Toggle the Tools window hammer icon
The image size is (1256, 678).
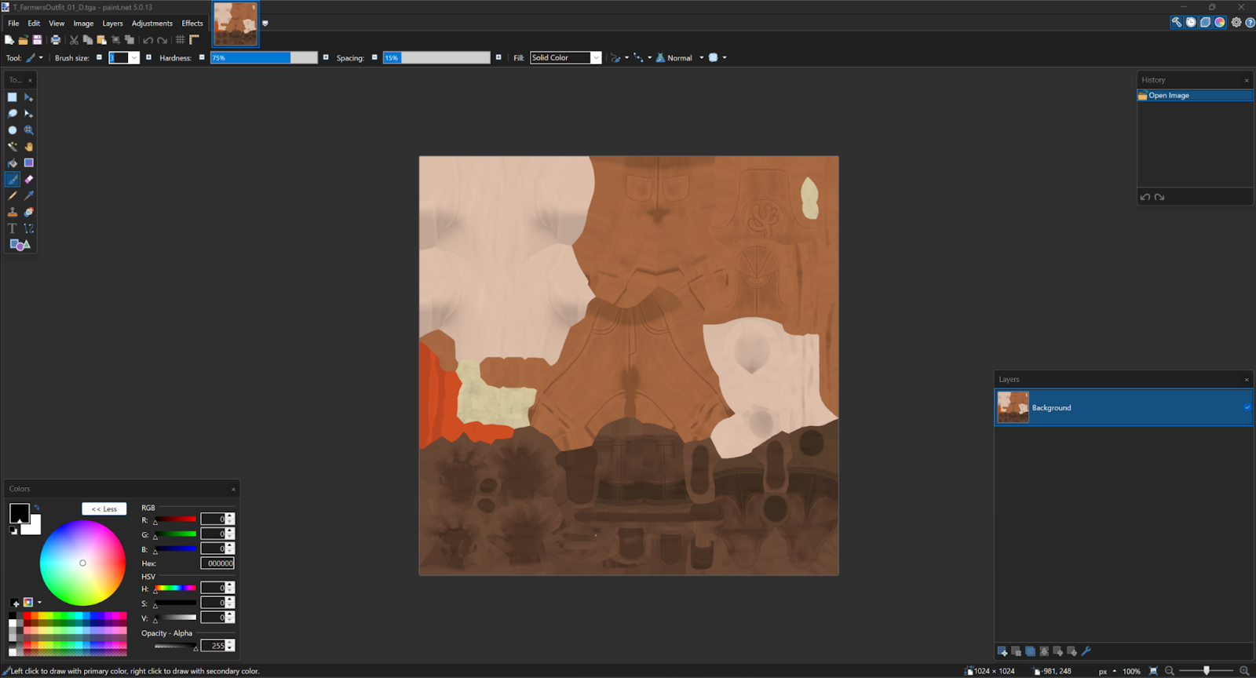[1177, 23]
